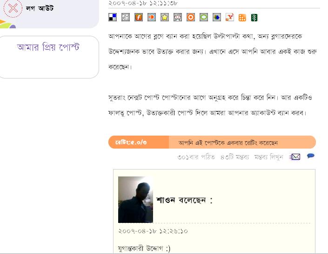Viewport: 328px width, 254px height.
Task: Click the green oval share icon
Action: tap(204, 17)
